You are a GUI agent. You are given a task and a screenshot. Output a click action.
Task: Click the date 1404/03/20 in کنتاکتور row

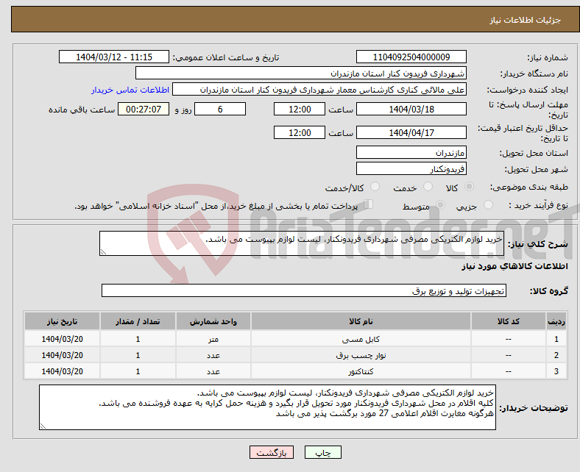point(62,371)
